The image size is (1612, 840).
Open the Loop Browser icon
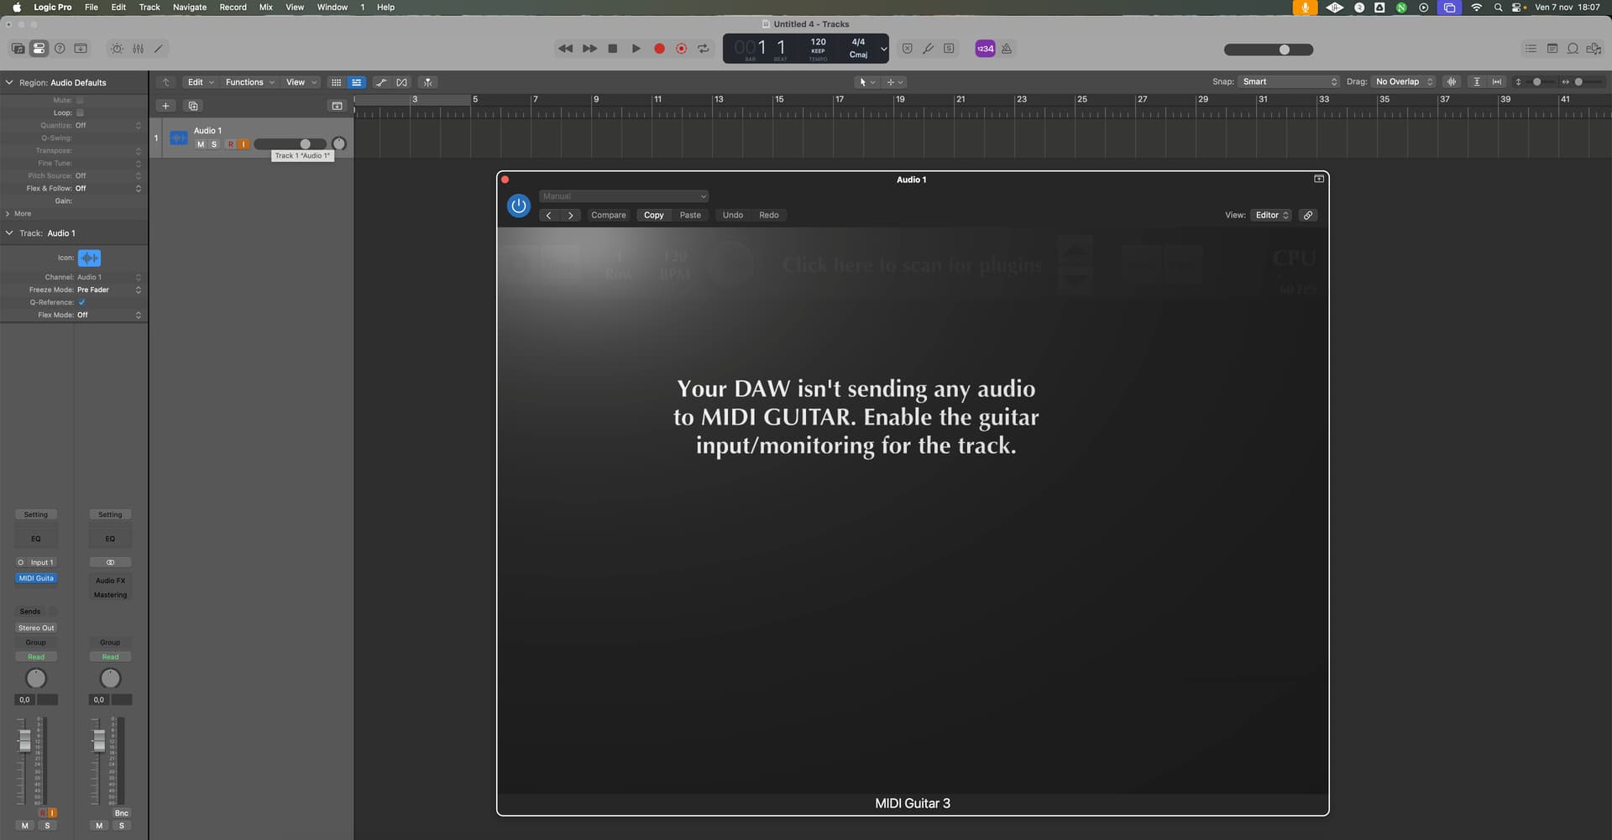click(1573, 49)
